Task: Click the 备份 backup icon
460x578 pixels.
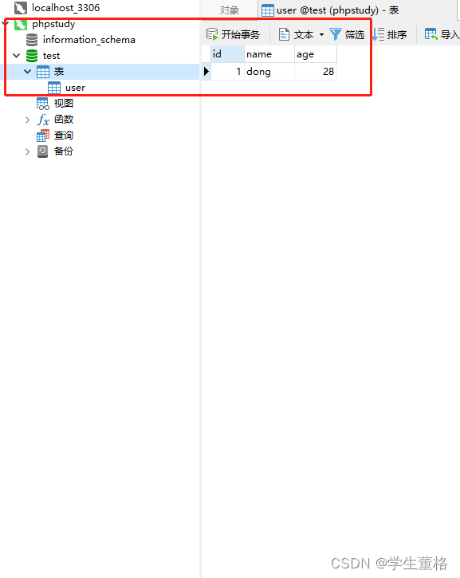Action: tap(43, 151)
